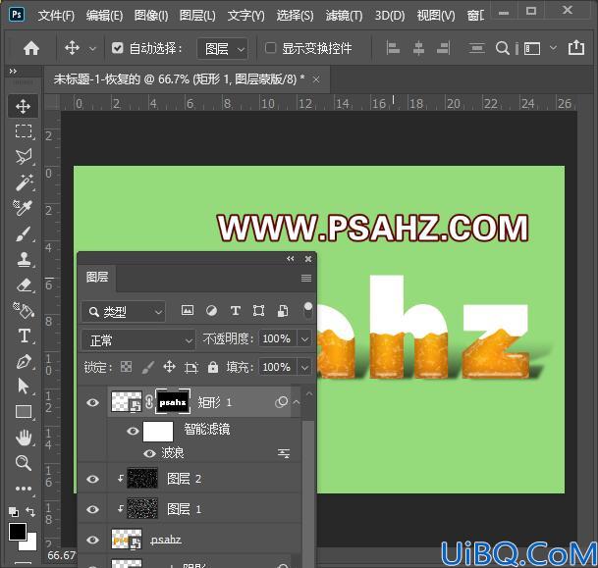Toggle lock image pixels brush icon
The width and height of the screenshot is (598, 568).
[148, 367]
